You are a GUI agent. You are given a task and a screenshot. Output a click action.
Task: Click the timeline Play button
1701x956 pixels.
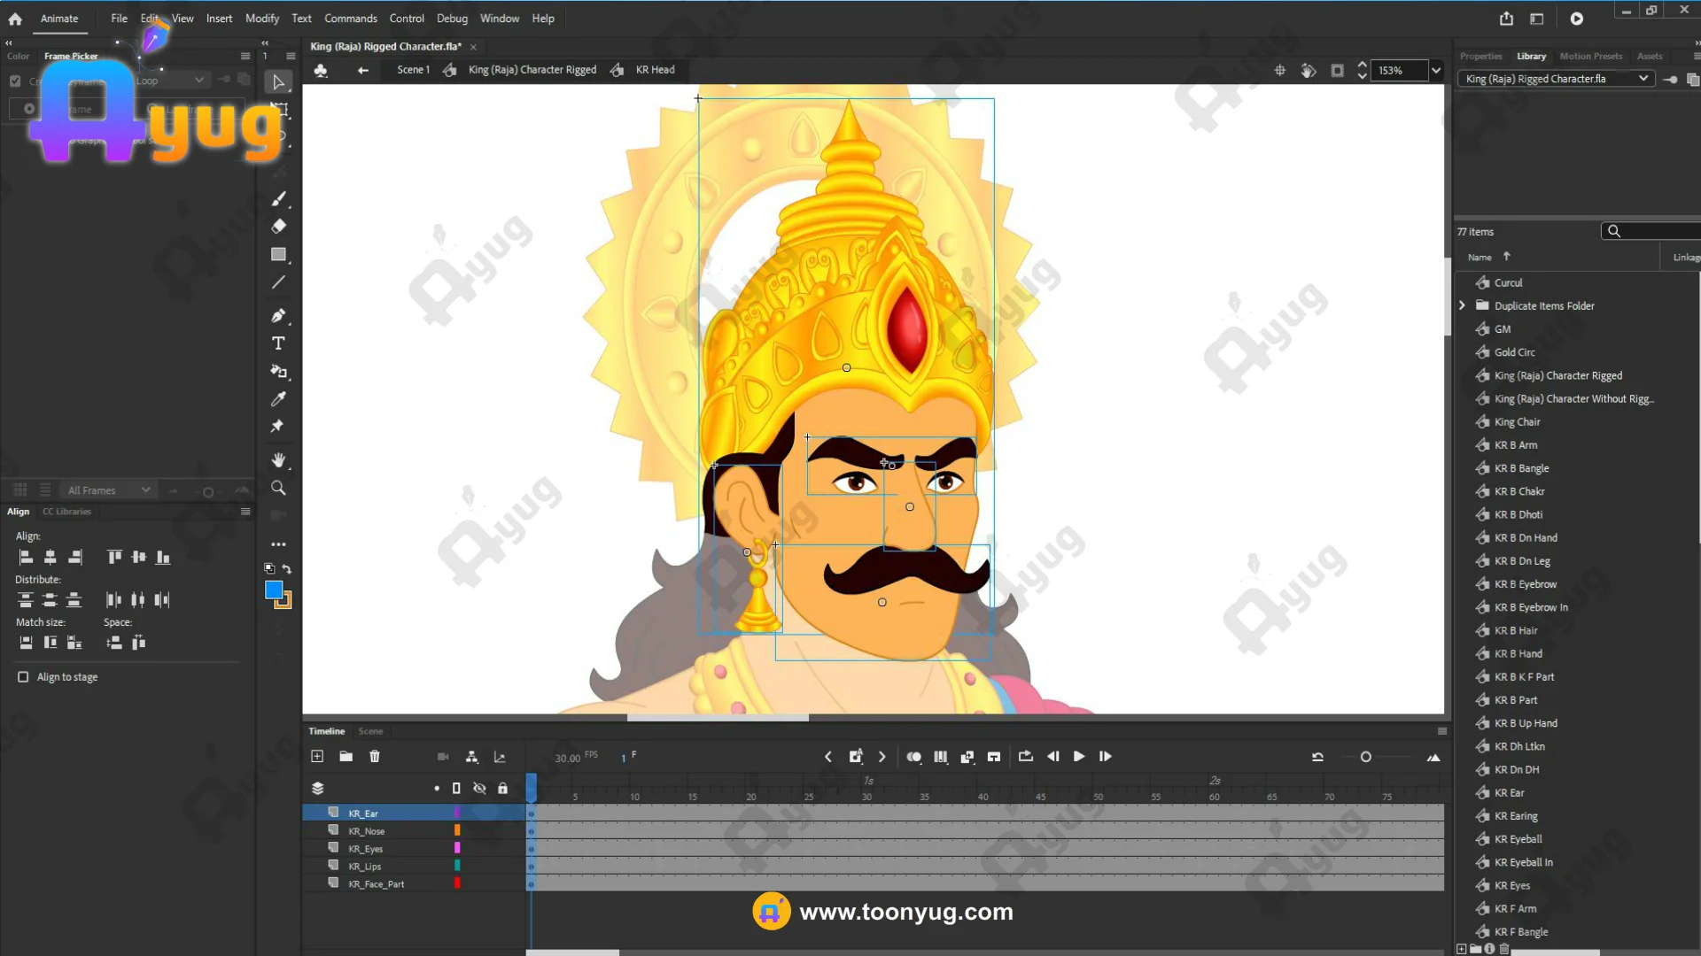(x=1078, y=757)
